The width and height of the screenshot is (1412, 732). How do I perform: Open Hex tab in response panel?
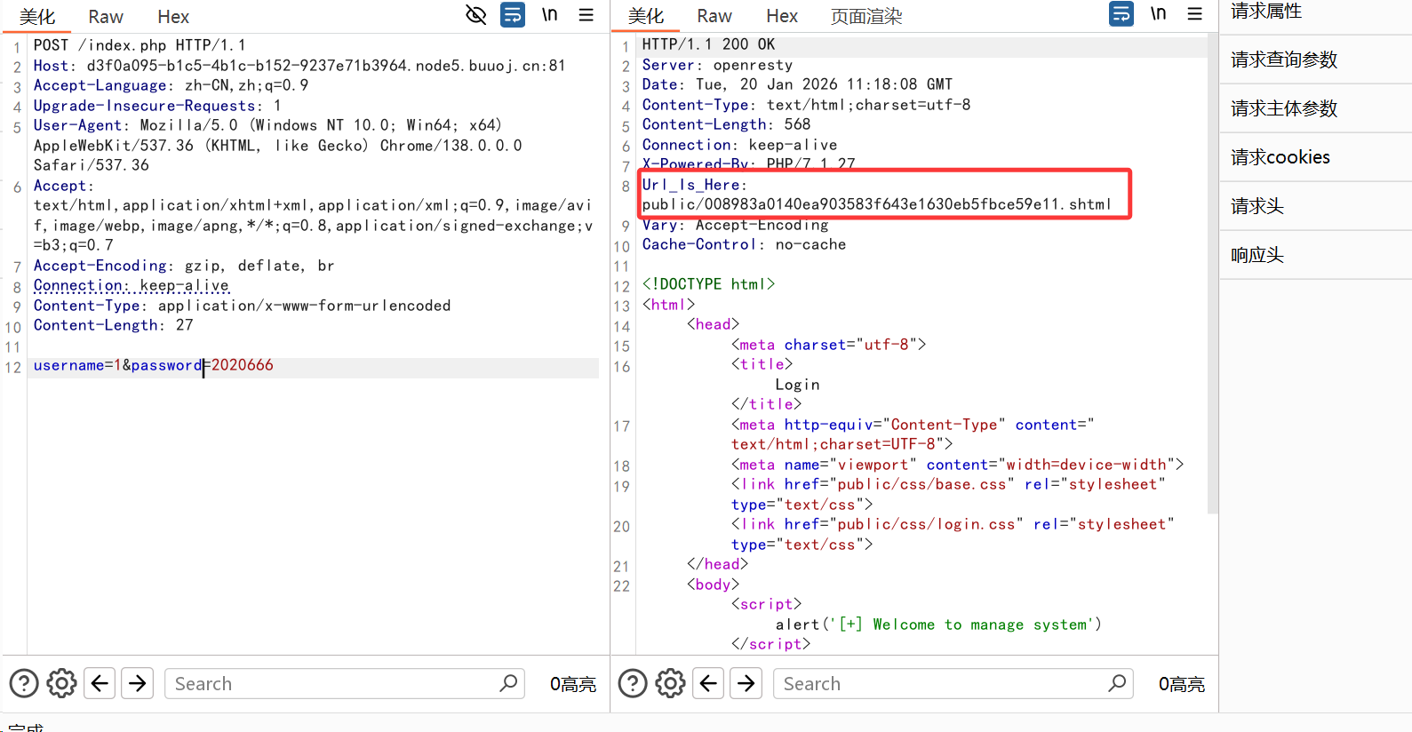coord(782,17)
